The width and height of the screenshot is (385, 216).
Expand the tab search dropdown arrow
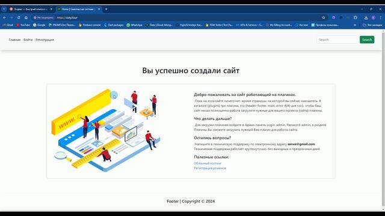(x=4, y=9)
